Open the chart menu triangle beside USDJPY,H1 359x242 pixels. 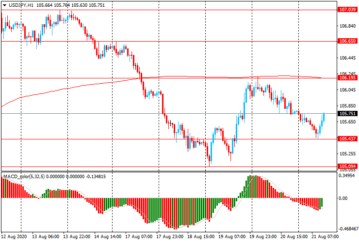coord(4,5)
